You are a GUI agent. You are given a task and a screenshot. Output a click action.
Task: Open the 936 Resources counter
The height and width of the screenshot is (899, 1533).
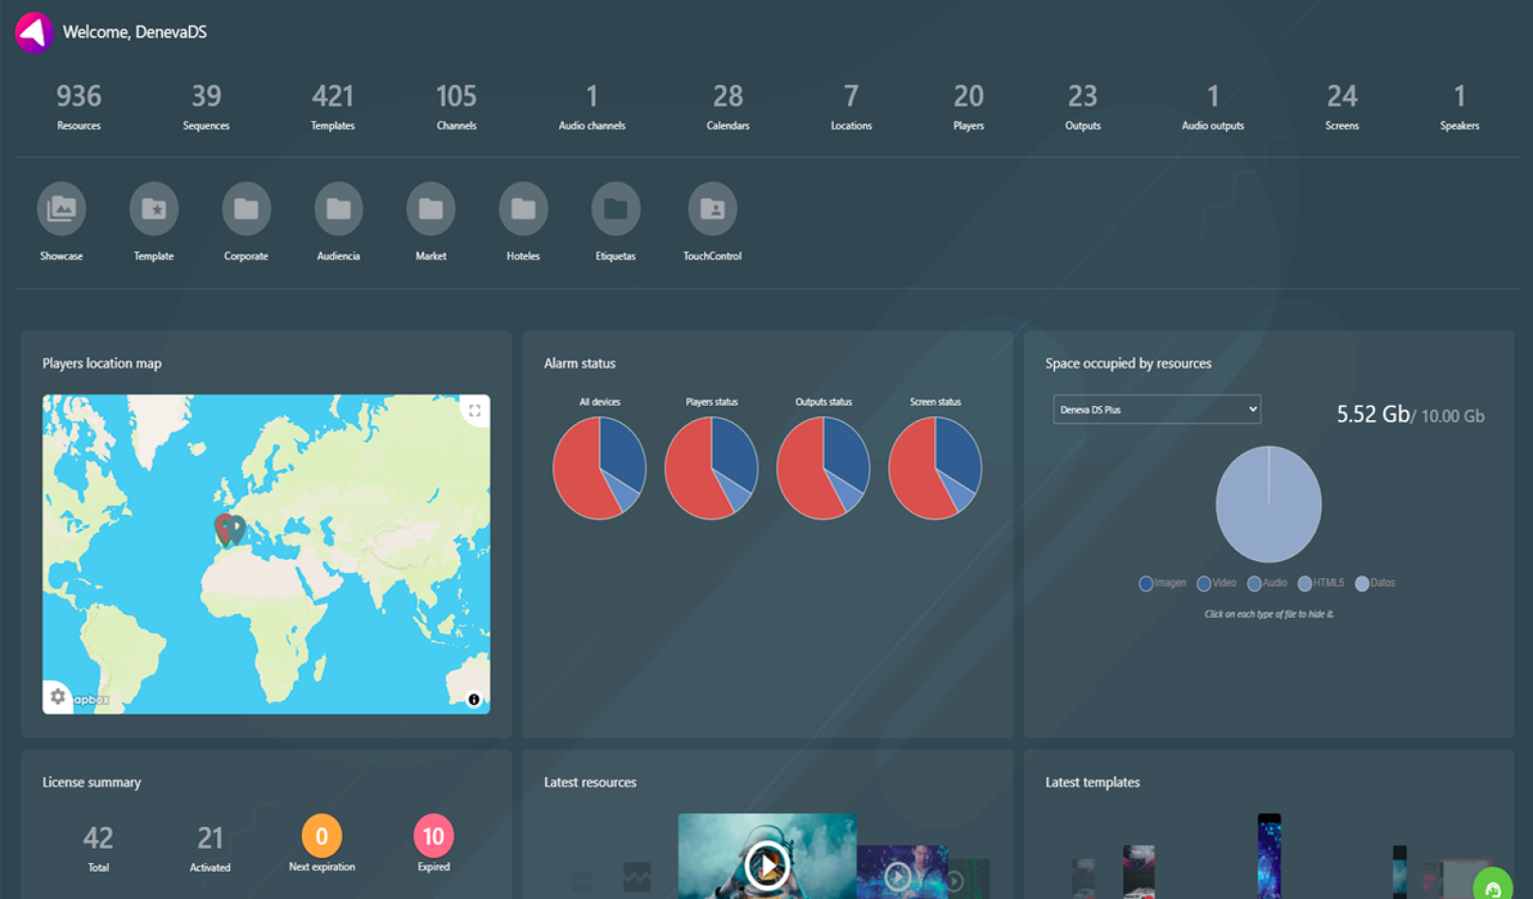click(79, 104)
